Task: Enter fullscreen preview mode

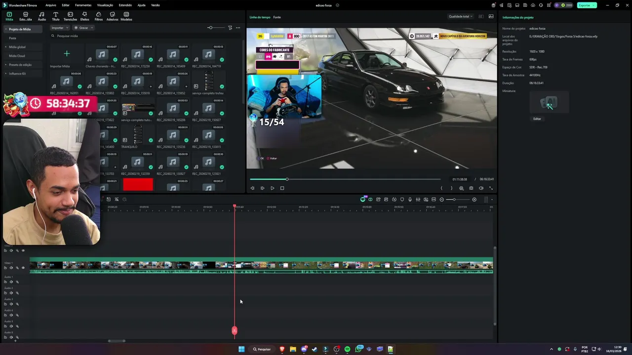Action: pyautogui.click(x=491, y=188)
